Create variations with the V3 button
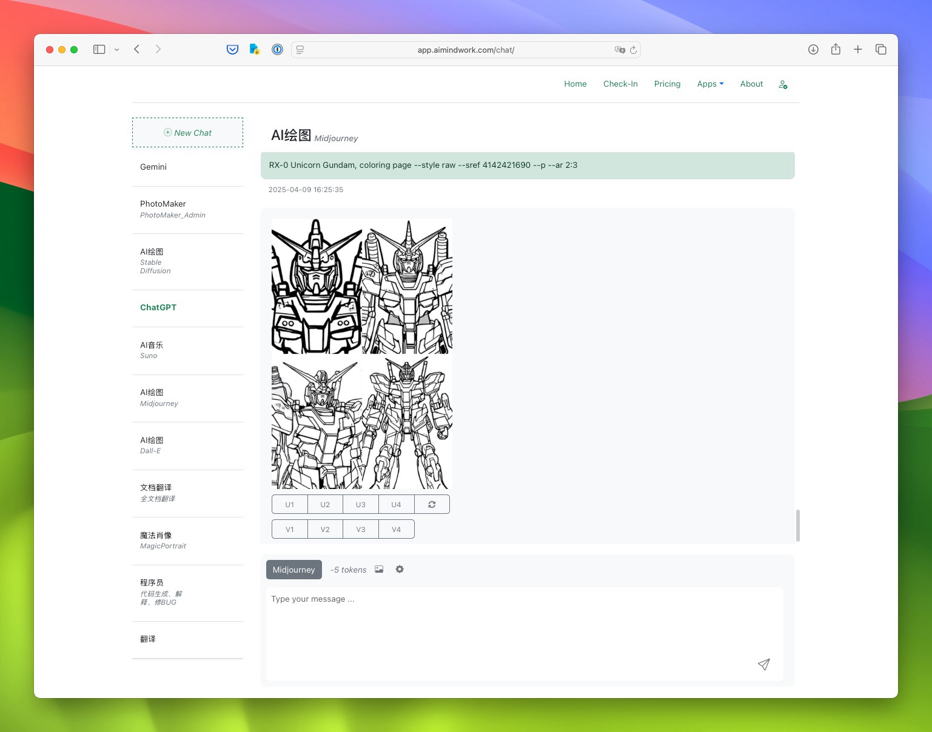The width and height of the screenshot is (932, 732). (x=361, y=529)
